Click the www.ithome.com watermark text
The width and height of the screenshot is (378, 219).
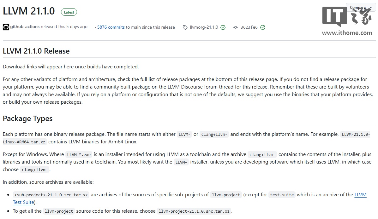point(347,33)
